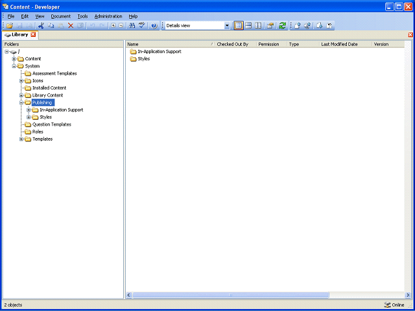This screenshot has height=311, width=415.
Task: Sort by Last Modified Date column
Action: (x=346, y=44)
